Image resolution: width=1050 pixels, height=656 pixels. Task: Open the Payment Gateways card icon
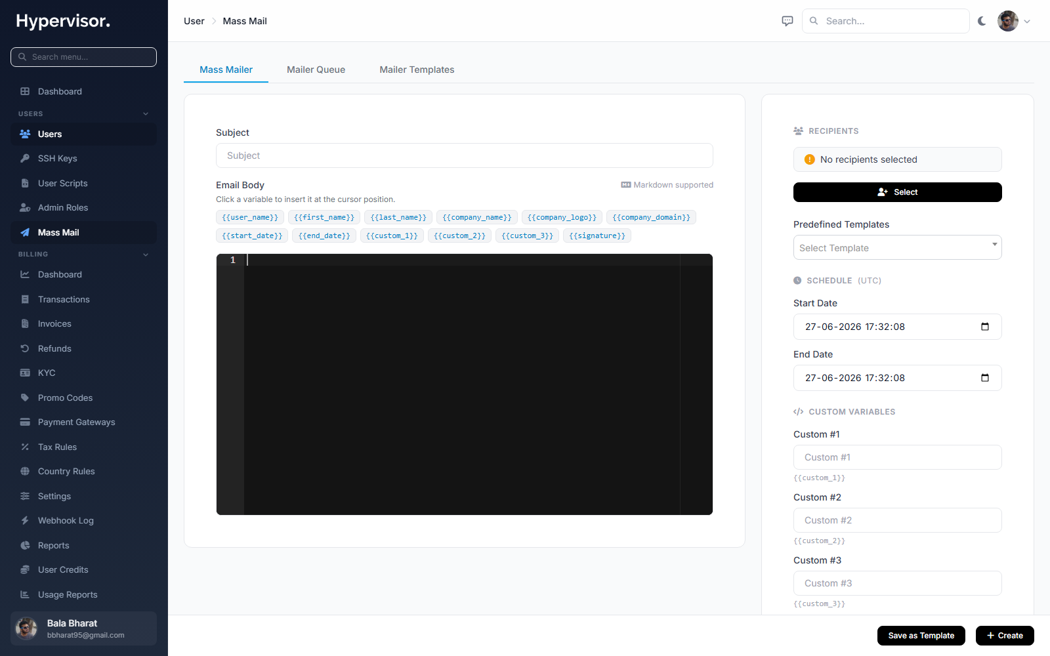tap(25, 422)
